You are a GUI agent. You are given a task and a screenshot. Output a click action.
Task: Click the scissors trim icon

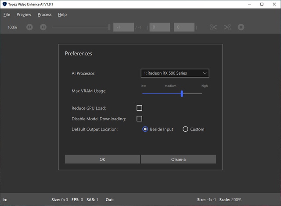click(214, 27)
